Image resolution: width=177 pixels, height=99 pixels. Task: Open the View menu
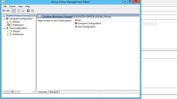pos(20,6)
